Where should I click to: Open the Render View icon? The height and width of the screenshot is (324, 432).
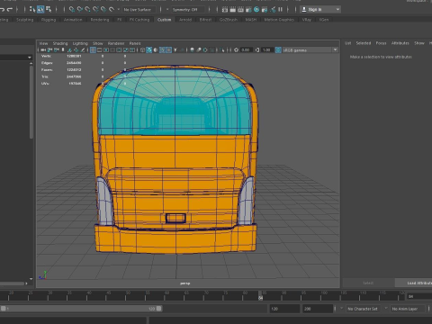(x=225, y=10)
